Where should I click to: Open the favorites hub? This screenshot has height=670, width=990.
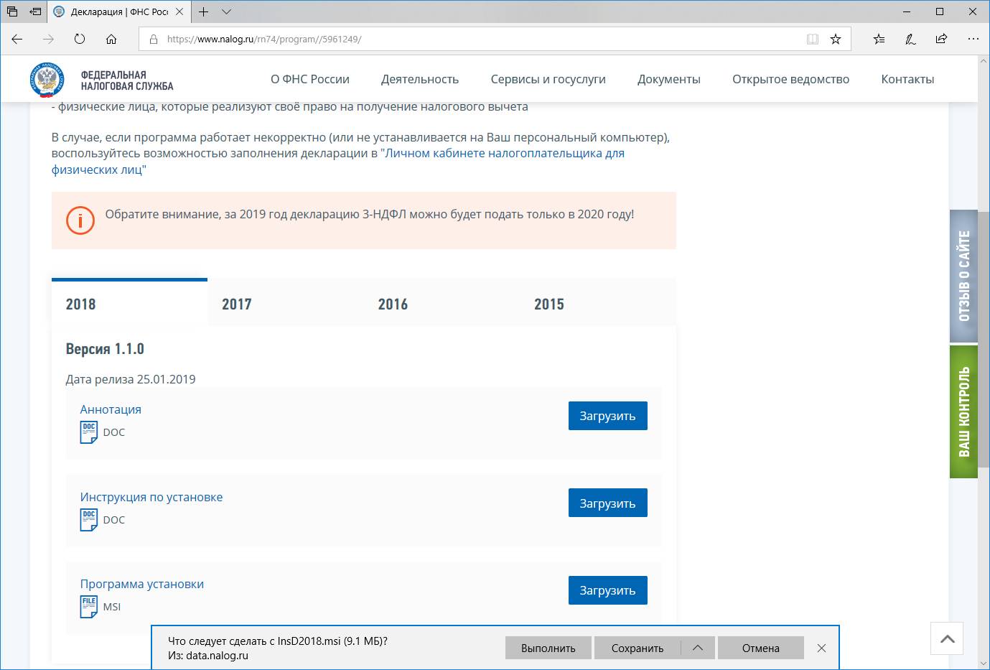pos(879,39)
